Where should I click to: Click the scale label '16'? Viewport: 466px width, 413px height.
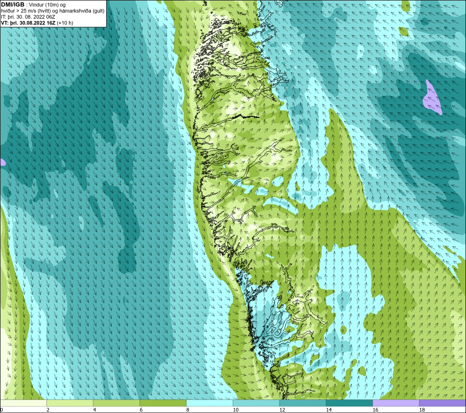(375, 410)
